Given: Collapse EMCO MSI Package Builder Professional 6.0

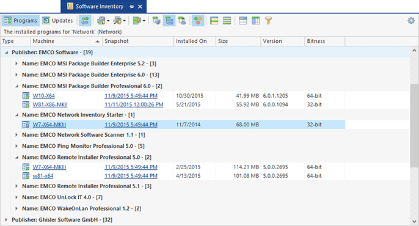Looking at the screenshot, I should pyautogui.click(x=16, y=86).
